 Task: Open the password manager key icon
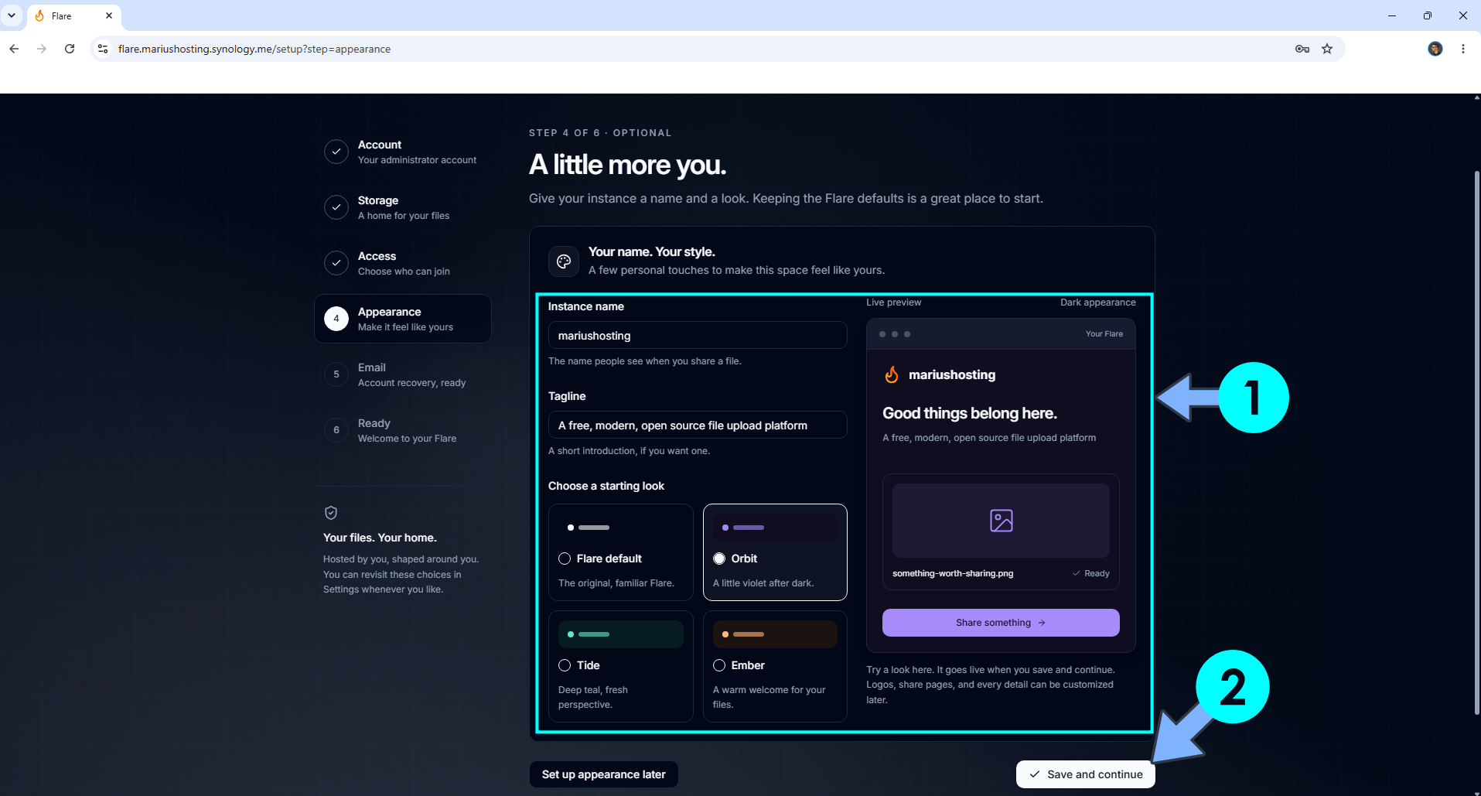tap(1302, 49)
